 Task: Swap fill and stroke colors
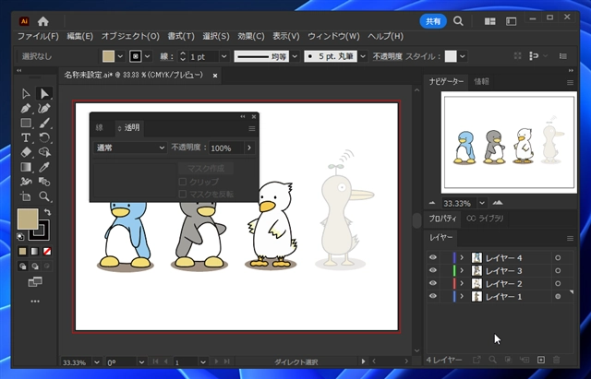click(x=47, y=212)
